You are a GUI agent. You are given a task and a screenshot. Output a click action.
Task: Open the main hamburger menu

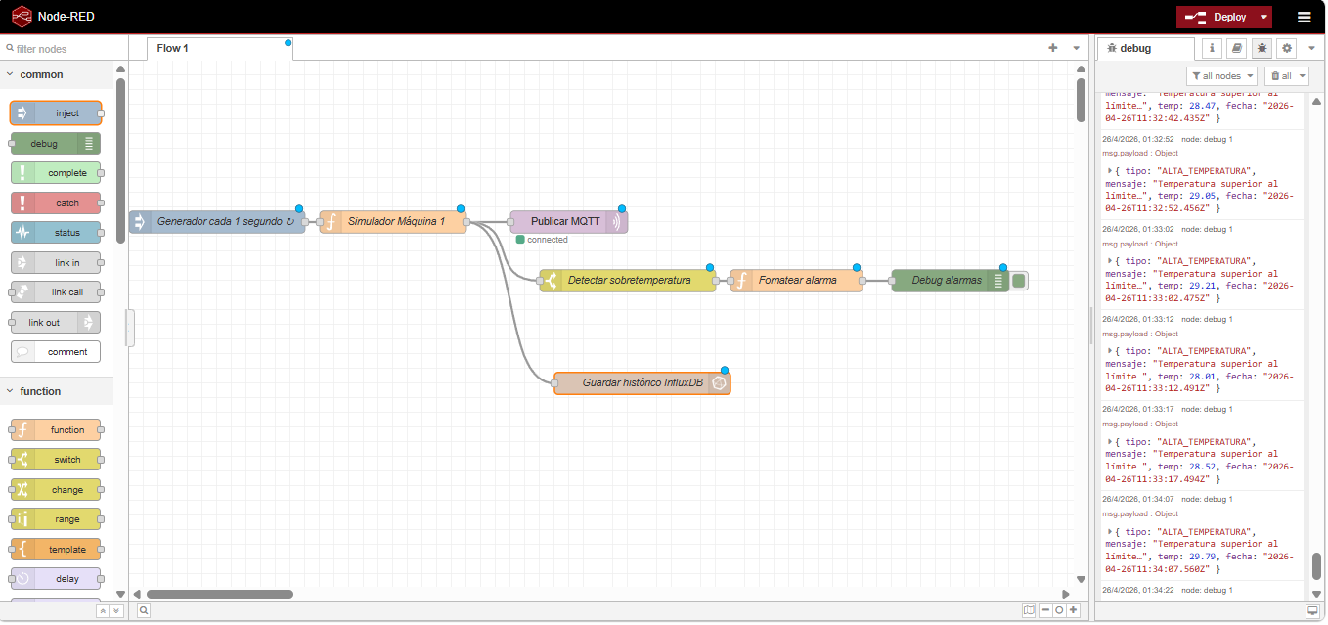pos(1305,18)
